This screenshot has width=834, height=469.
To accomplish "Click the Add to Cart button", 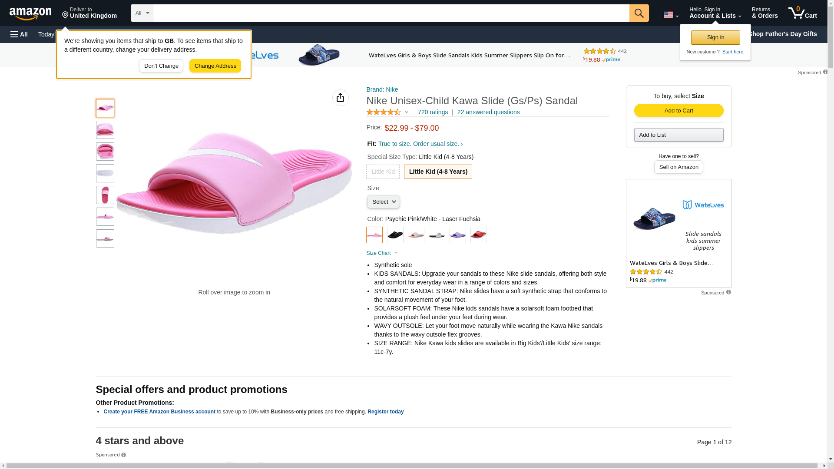I will [x=678, y=111].
